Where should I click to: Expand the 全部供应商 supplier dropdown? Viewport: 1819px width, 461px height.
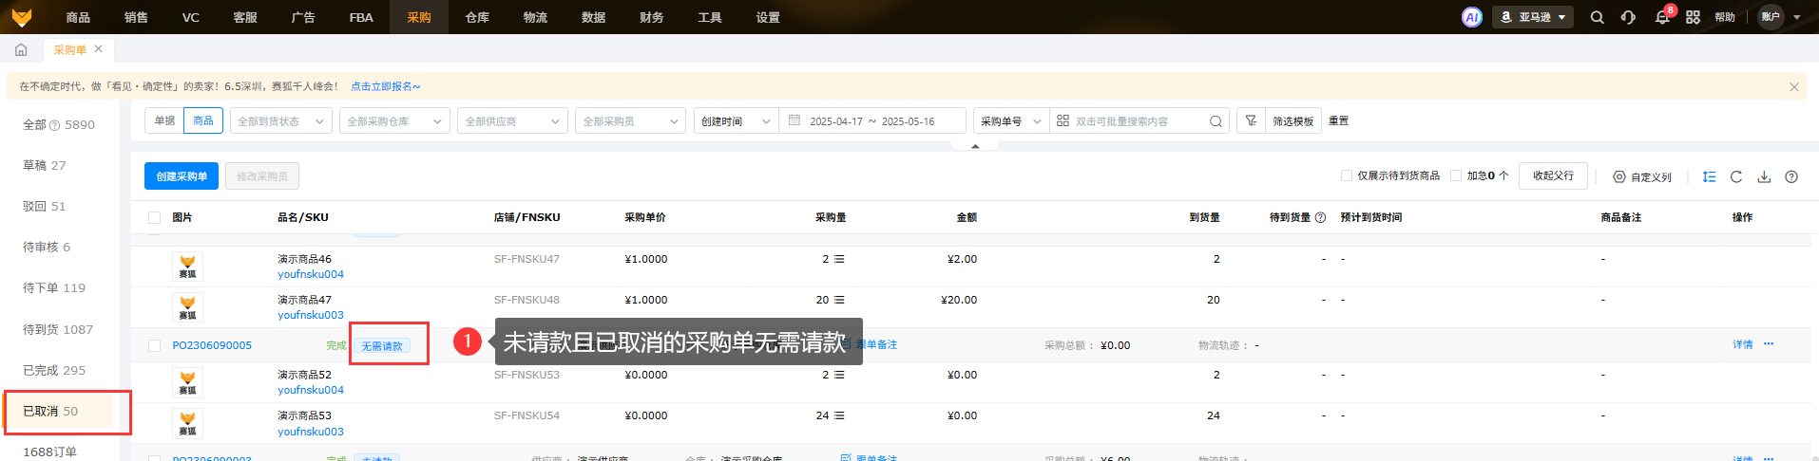pos(512,121)
